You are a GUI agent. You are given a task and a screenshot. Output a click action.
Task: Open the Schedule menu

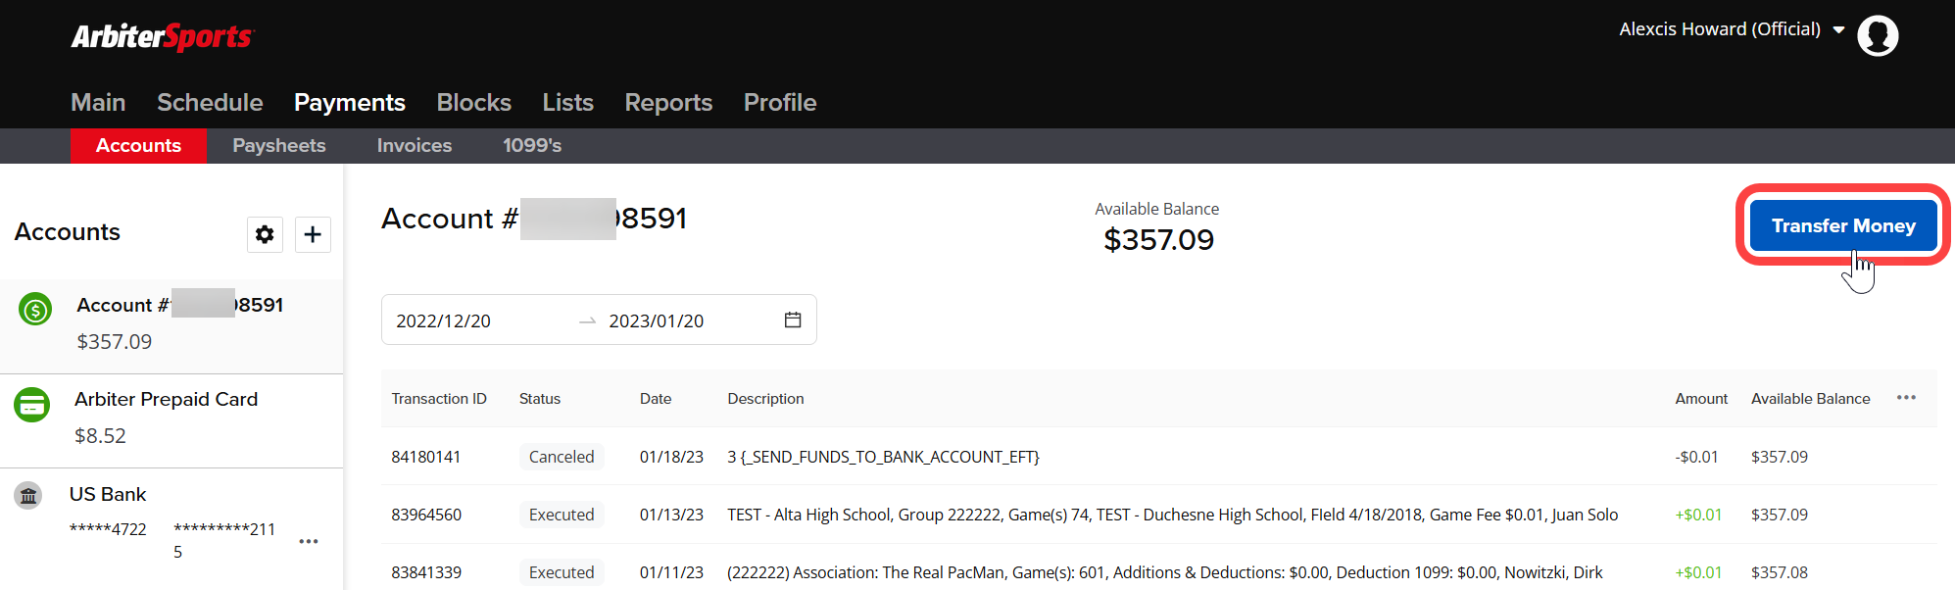click(x=210, y=102)
